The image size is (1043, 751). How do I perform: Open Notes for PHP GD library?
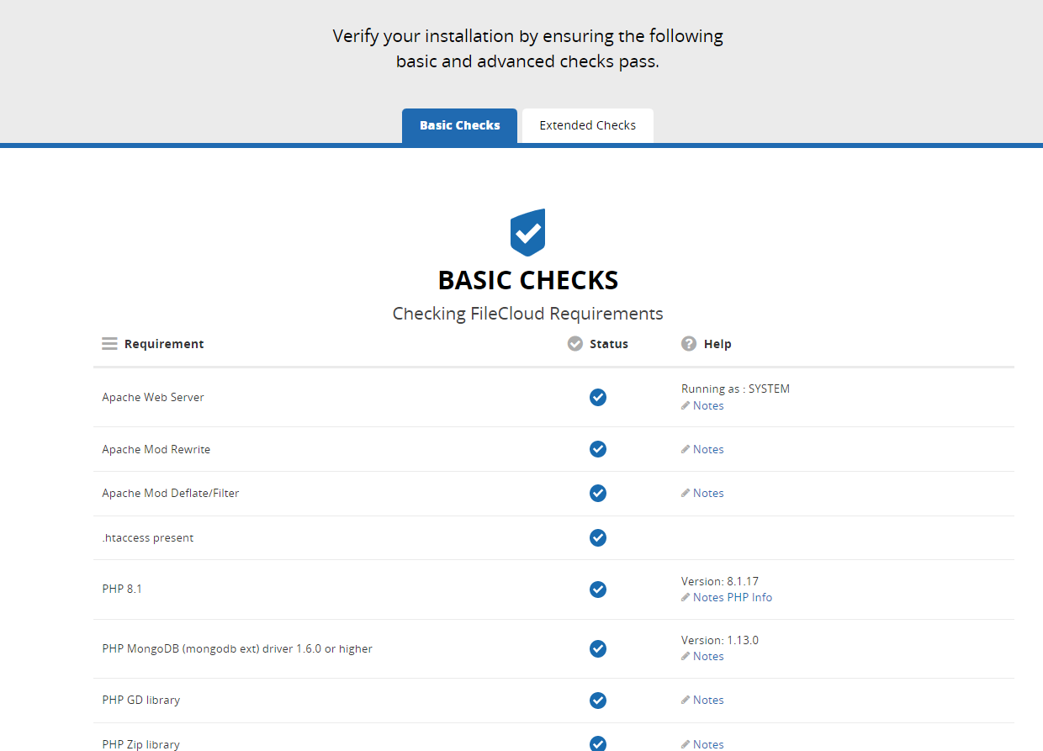707,701
